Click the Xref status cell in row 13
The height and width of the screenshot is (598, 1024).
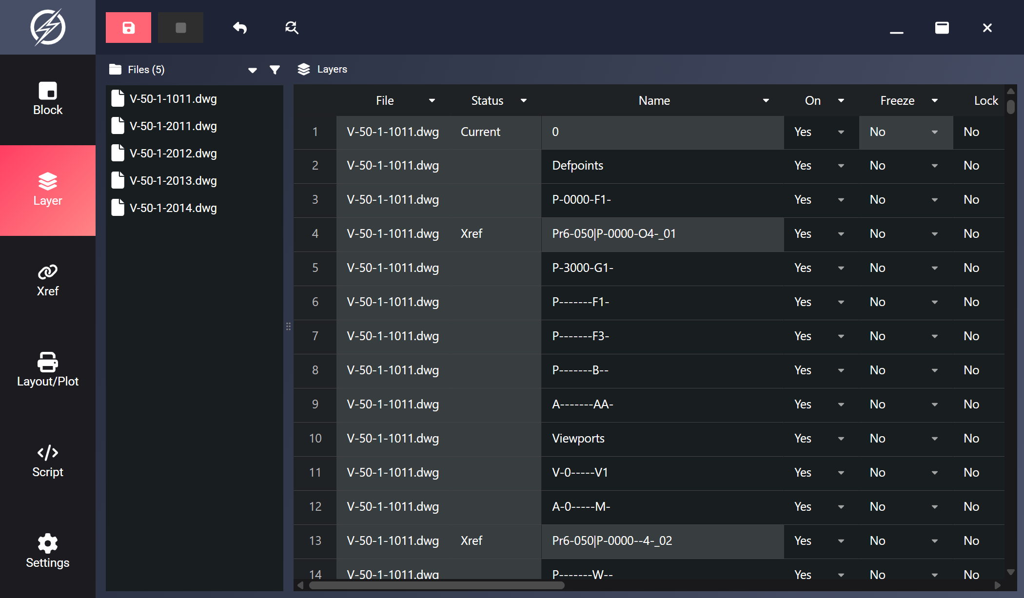pos(496,541)
